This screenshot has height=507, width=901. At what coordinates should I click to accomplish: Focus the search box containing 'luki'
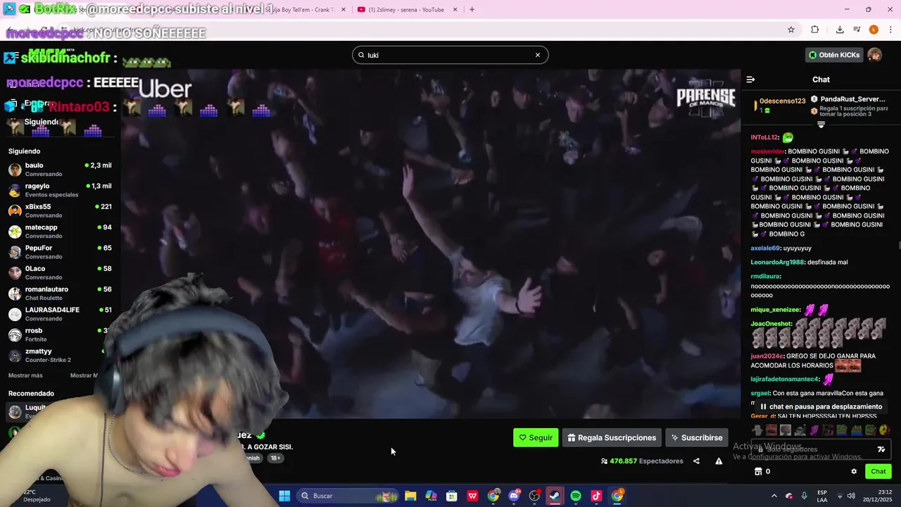(x=450, y=55)
